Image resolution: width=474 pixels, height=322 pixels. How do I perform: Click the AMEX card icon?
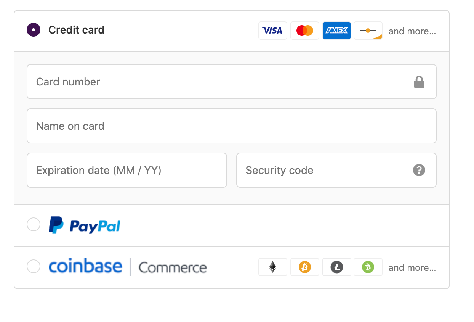[x=336, y=31]
